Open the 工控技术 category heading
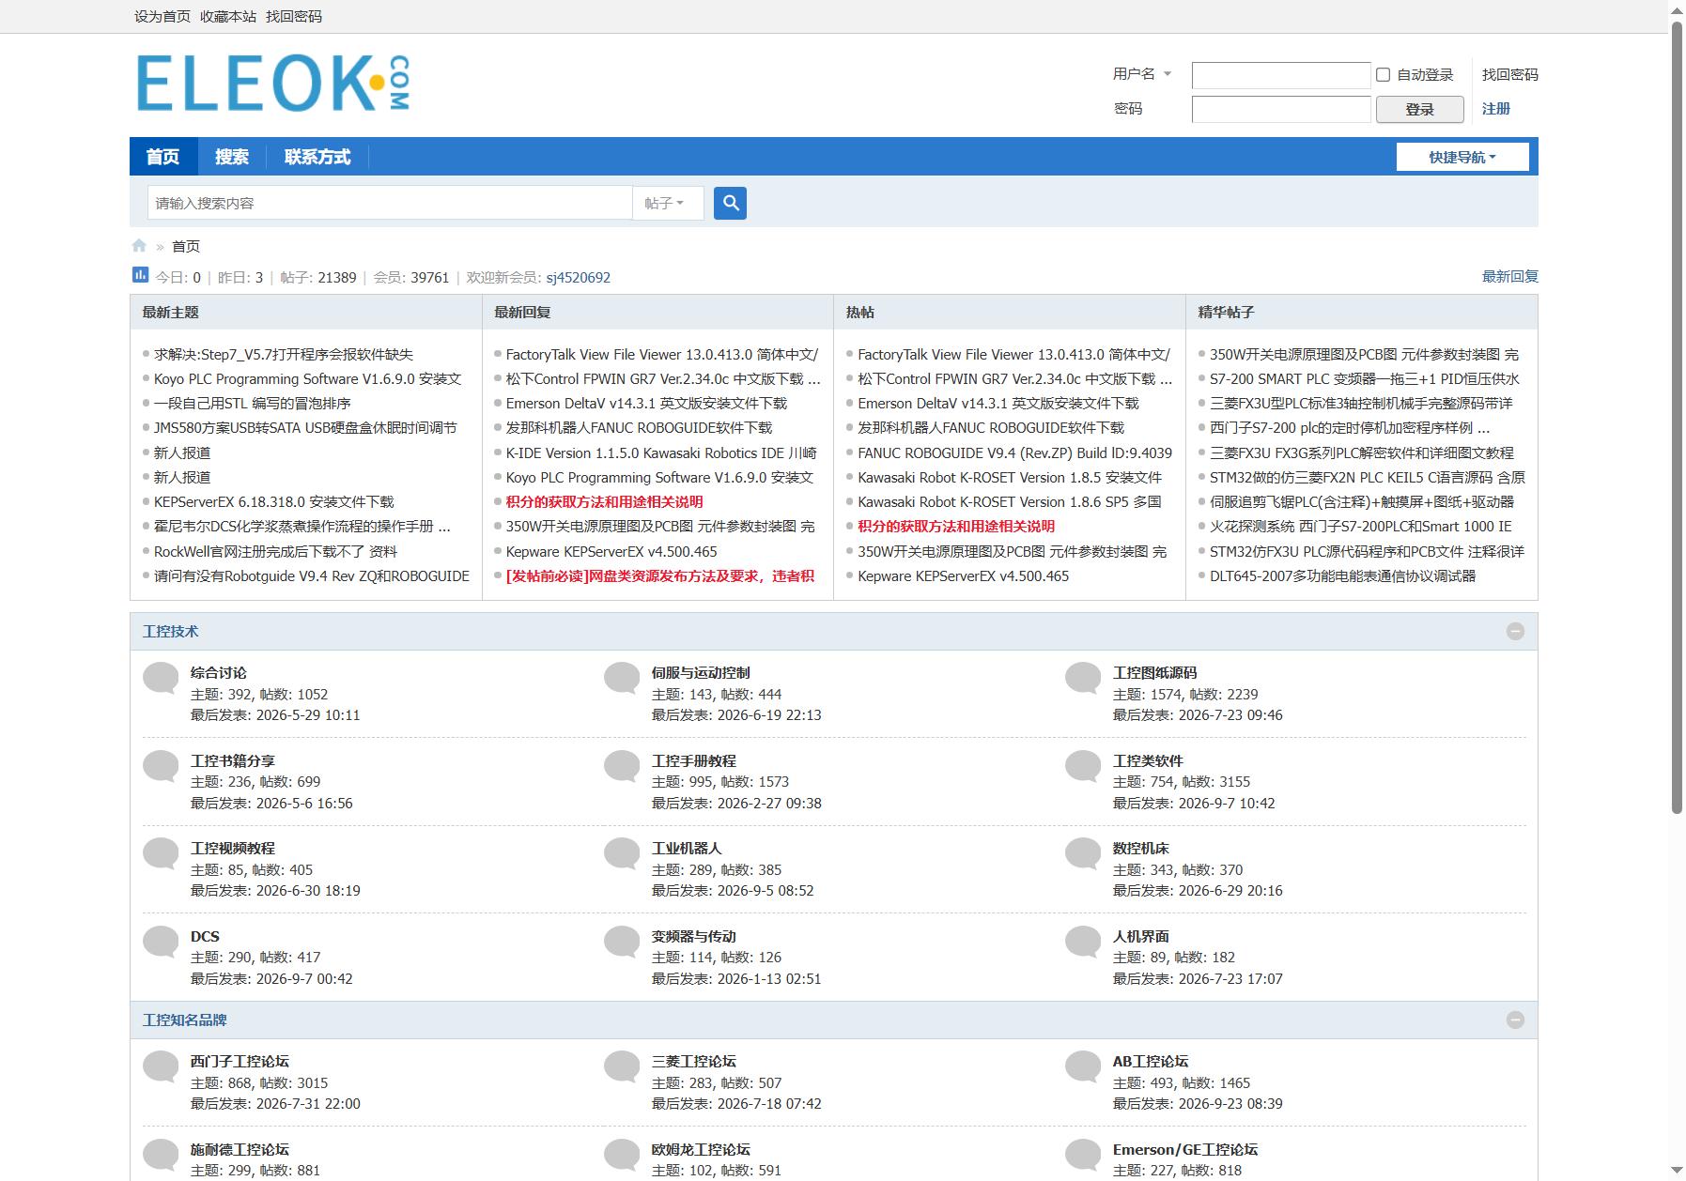This screenshot has height=1181, width=1686. [x=170, y=632]
